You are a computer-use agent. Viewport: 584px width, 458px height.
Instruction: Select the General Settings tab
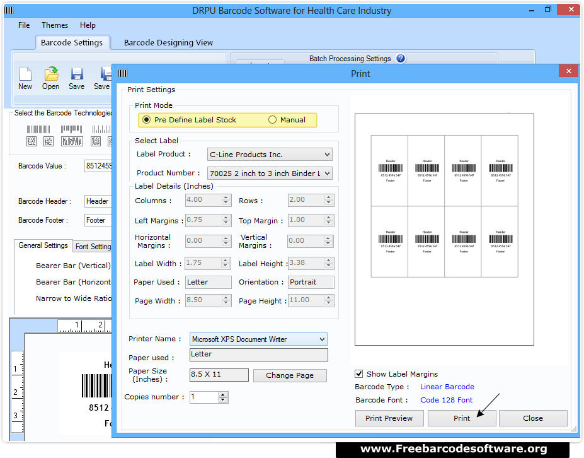tap(43, 245)
